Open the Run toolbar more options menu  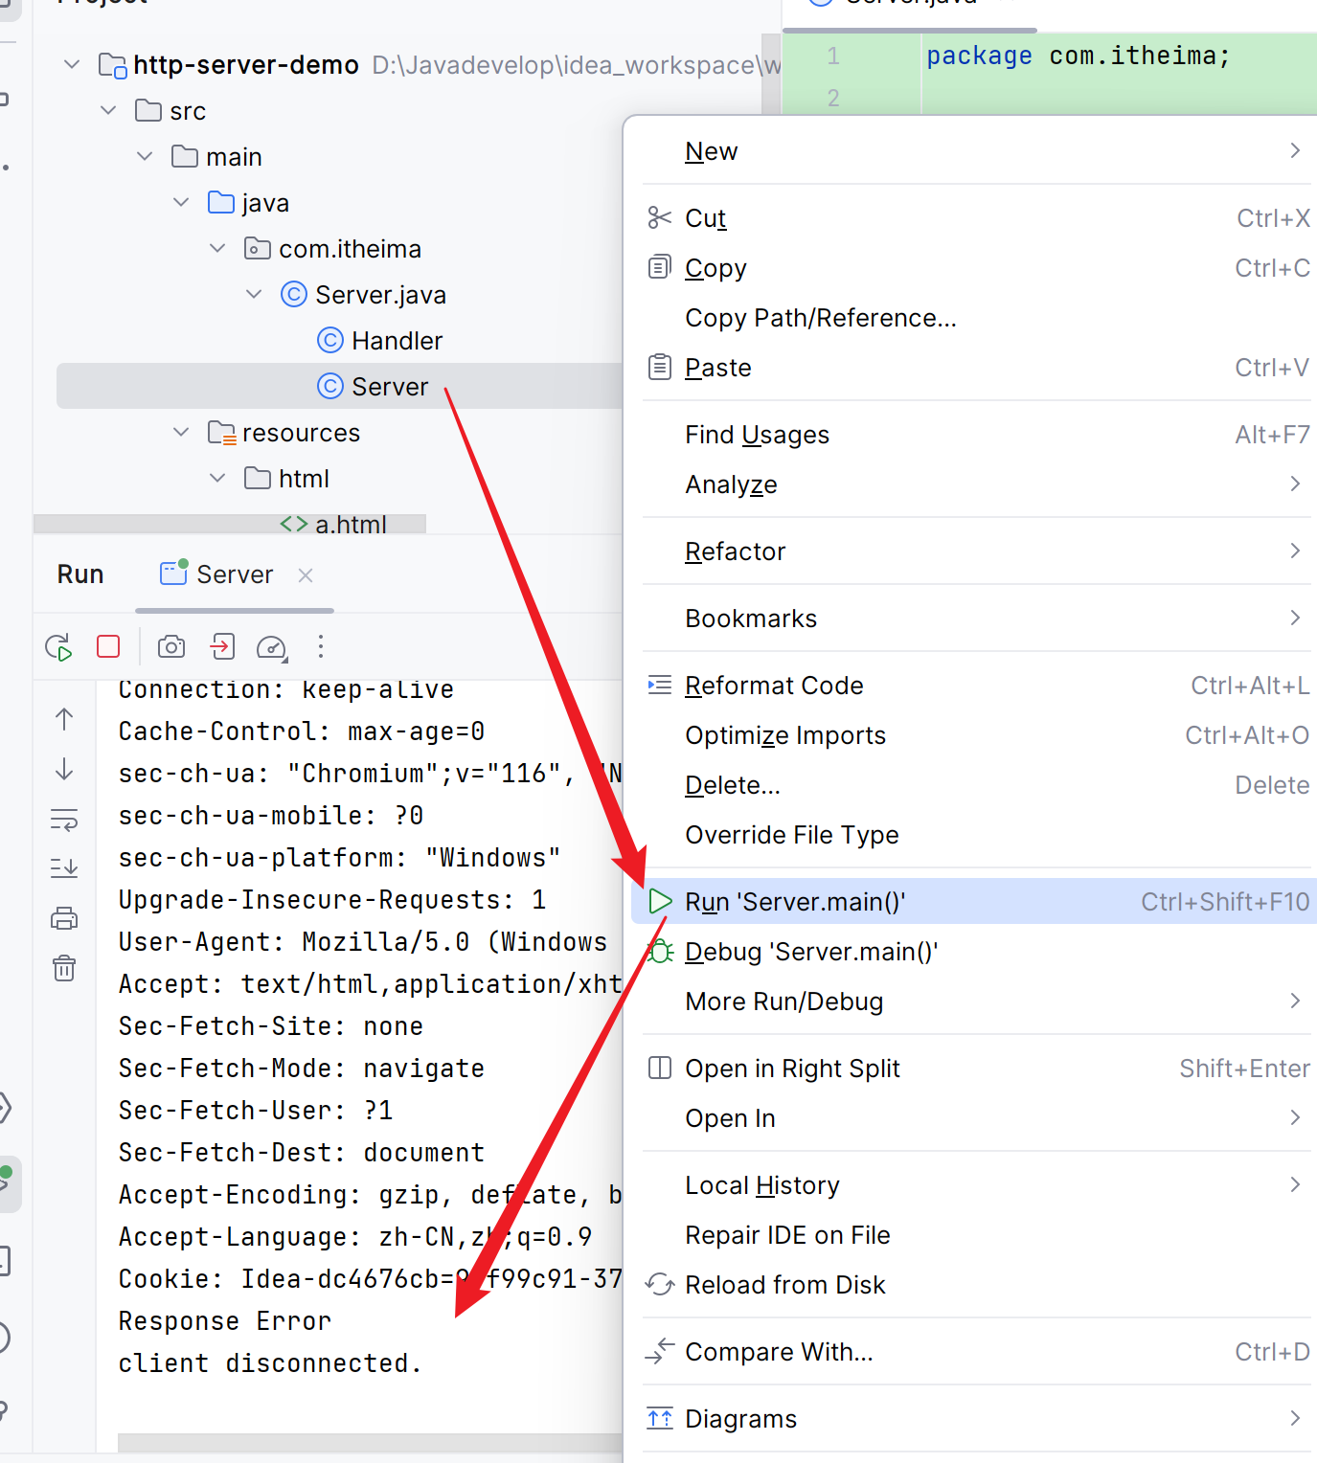tap(321, 647)
